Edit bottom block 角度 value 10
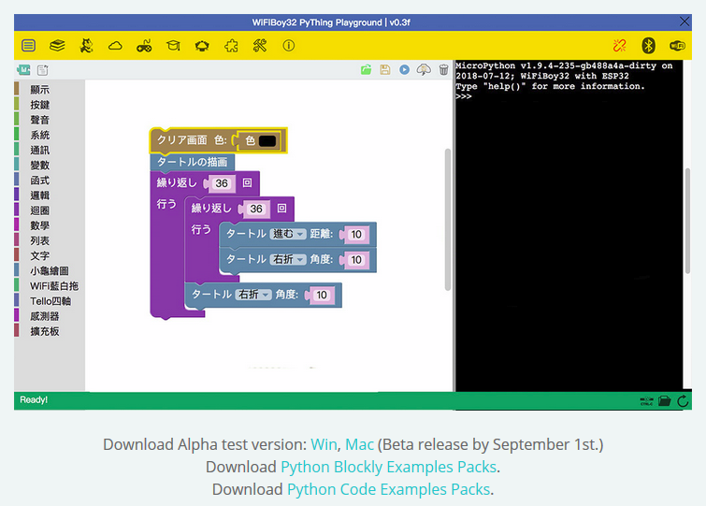This screenshot has height=506, width=706. (322, 295)
